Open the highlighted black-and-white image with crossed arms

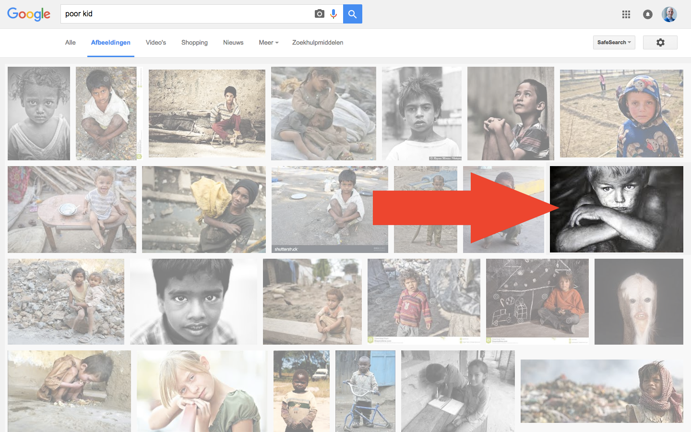point(616,209)
